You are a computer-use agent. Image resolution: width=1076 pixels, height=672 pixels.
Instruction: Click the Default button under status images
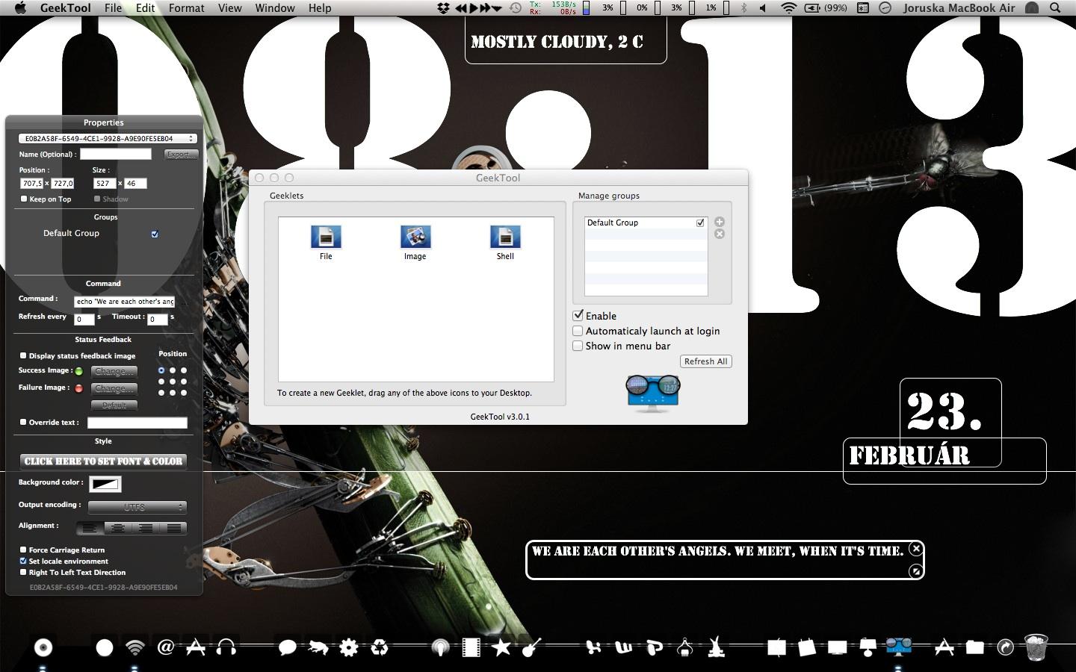click(114, 405)
